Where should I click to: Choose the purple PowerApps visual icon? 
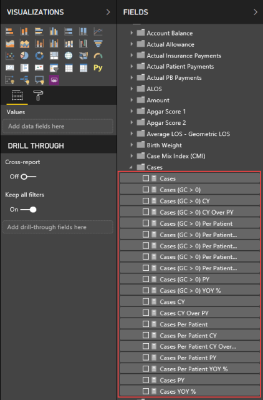(x=54, y=80)
